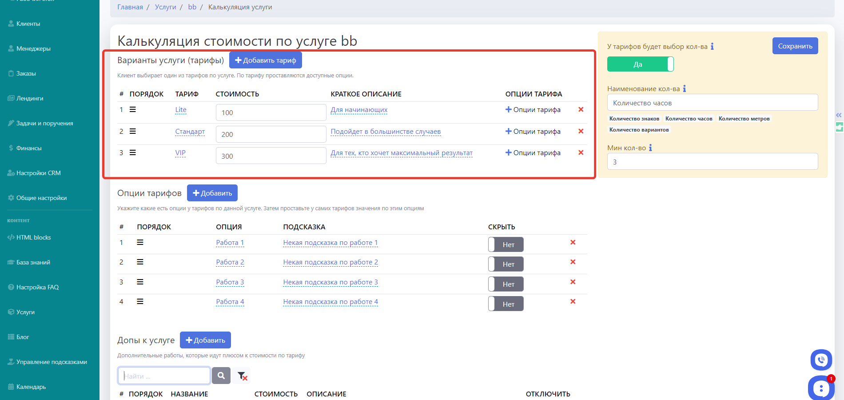Viewport: 844px width, 400px height.
Task: Open Финансы in the sidebar
Action: (29, 148)
